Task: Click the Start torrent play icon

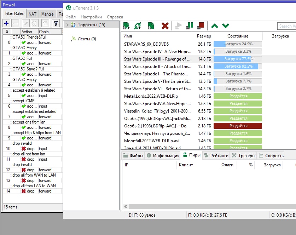Action: tap(178, 26)
